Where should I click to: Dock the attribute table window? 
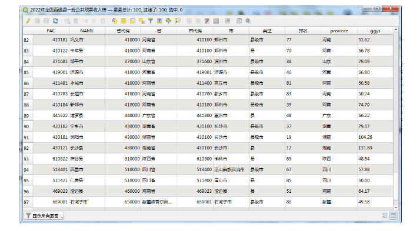[239, 21]
